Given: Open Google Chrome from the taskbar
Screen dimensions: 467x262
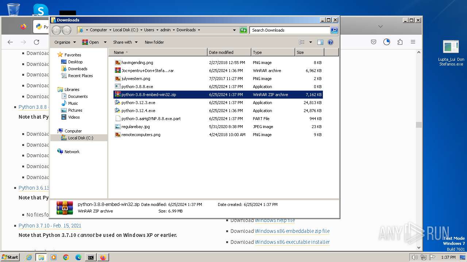Looking at the screenshot, I should point(66,257).
